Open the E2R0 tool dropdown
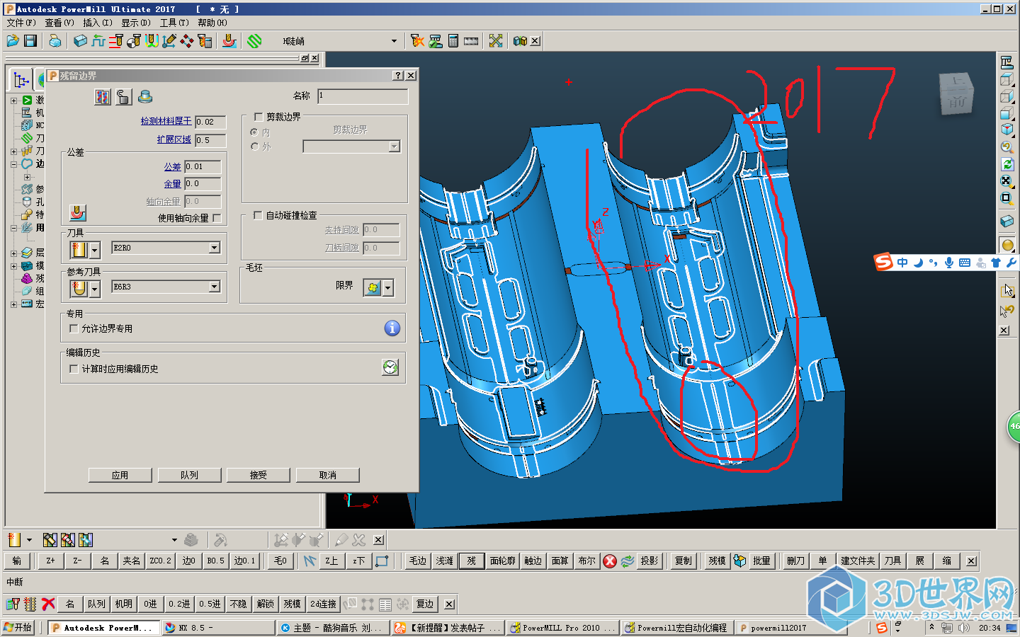The image size is (1020, 637). pyautogui.click(x=215, y=248)
